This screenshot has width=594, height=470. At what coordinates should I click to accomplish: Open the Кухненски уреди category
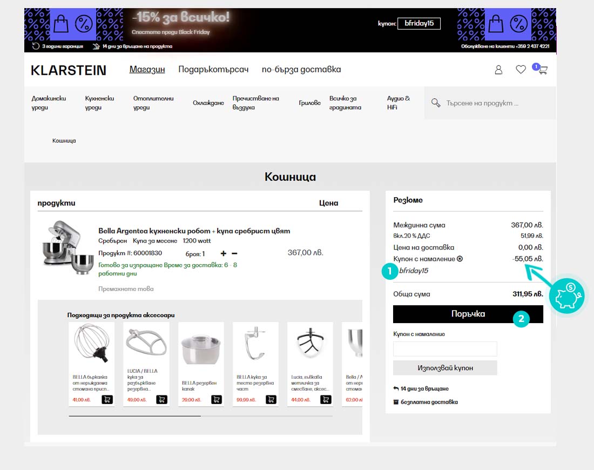pyautogui.click(x=100, y=103)
